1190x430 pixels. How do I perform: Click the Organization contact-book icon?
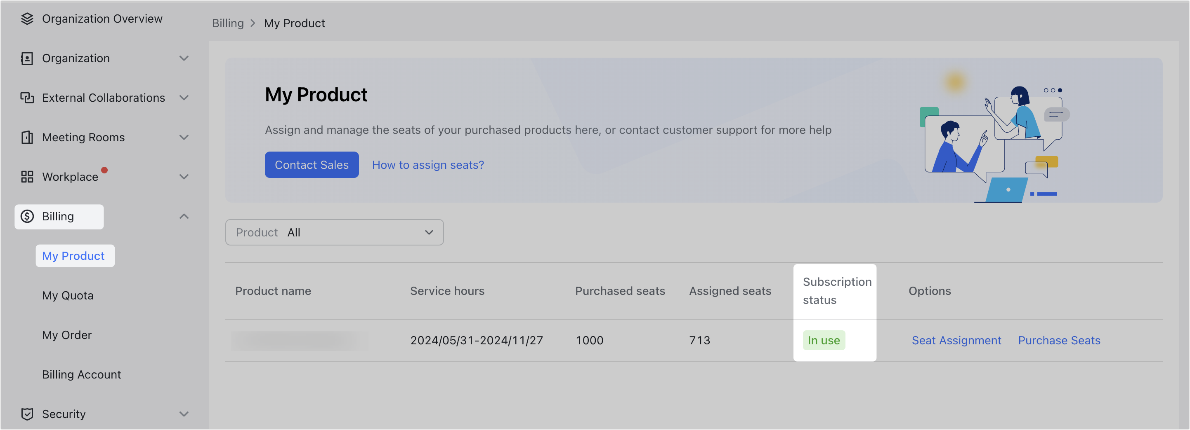click(x=27, y=58)
